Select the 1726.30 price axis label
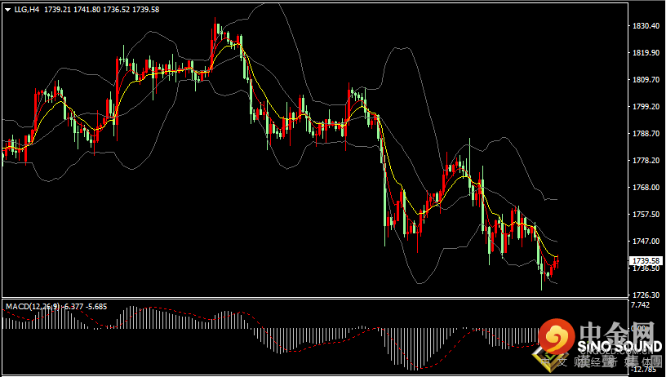The image size is (666, 377). 646,295
